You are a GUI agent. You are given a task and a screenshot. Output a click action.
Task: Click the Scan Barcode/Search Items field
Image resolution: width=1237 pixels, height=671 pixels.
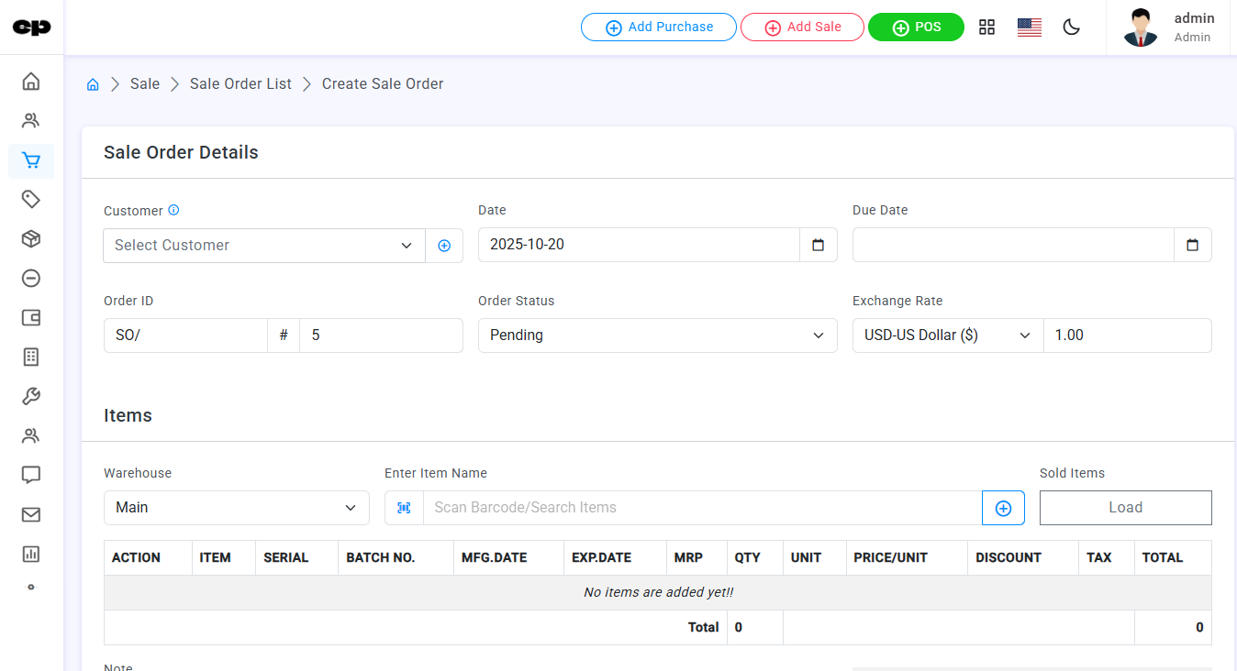coord(702,508)
